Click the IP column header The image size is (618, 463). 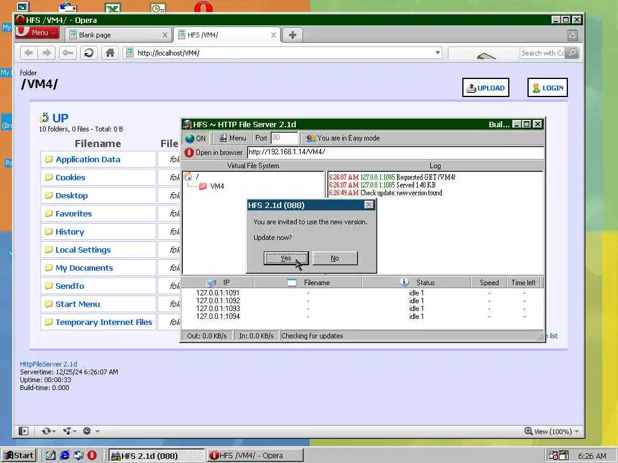pos(217,283)
